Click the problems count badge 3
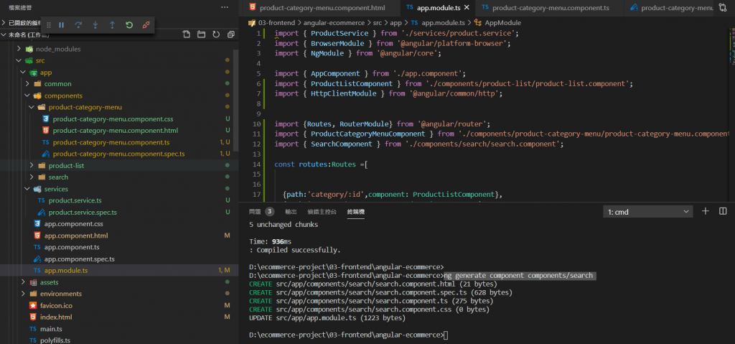735x344 pixels. pos(270,212)
